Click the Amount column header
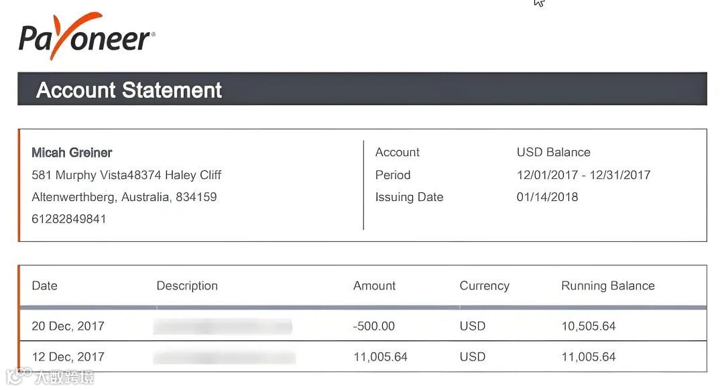Screen dimensions: 724x390 375,285
